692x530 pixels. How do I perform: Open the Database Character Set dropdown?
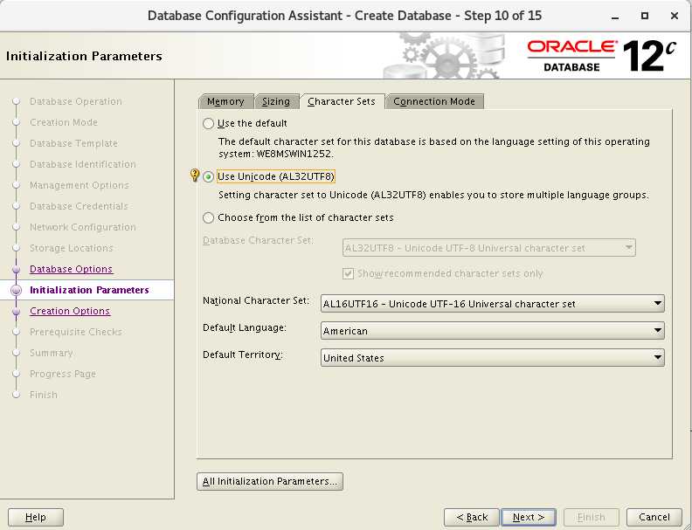pyautogui.click(x=489, y=248)
